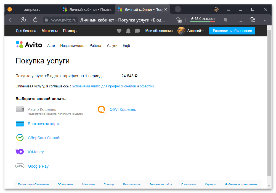Viewport: 276px width, 193px height.
Task: Go back with browser back arrow
Action: pyautogui.click(x=11, y=20)
